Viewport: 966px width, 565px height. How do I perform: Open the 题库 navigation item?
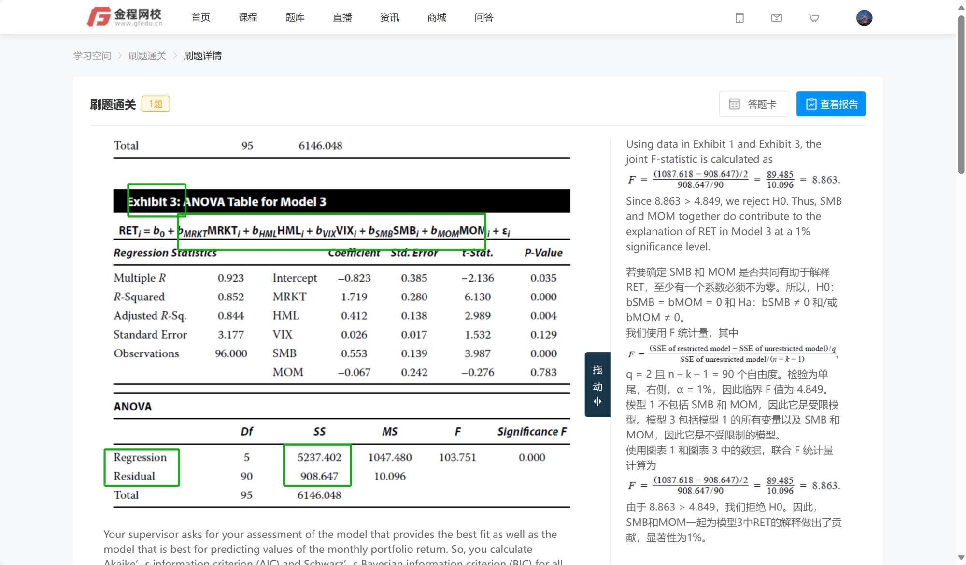click(295, 17)
